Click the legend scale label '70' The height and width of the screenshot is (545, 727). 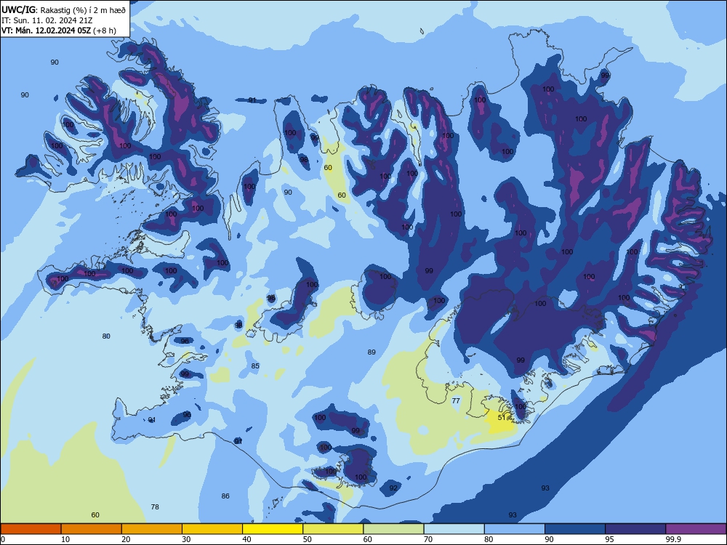tap(428, 539)
